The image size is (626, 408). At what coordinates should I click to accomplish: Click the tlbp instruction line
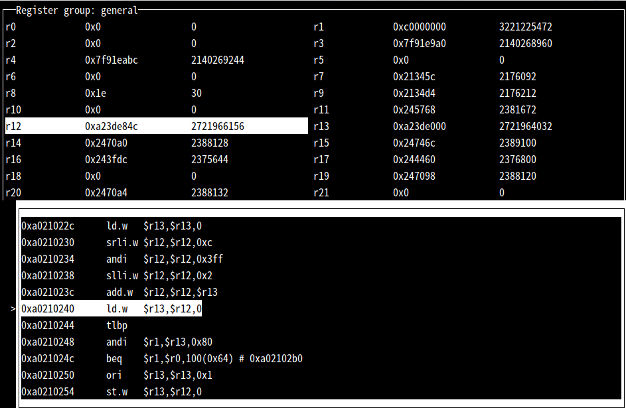coord(117,326)
